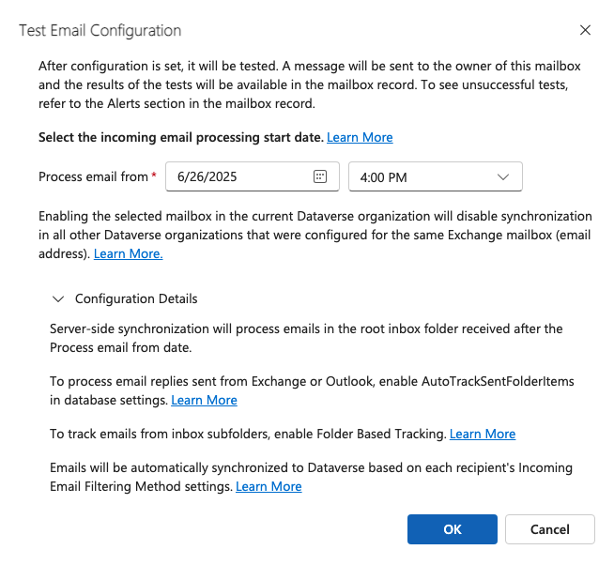Viewport: 614px width, 565px height.
Task: Open the calendar date picker icon
Action: click(x=319, y=176)
